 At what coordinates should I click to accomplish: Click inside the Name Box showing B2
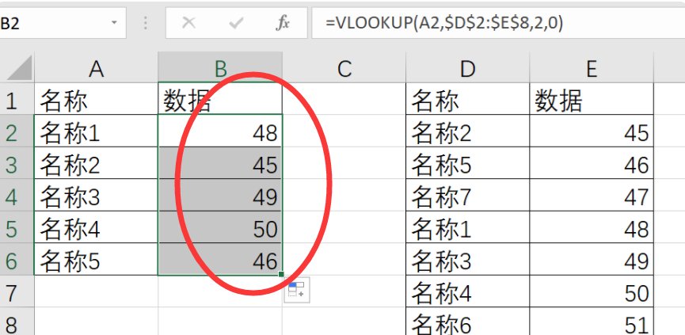(x=48, y=23)
